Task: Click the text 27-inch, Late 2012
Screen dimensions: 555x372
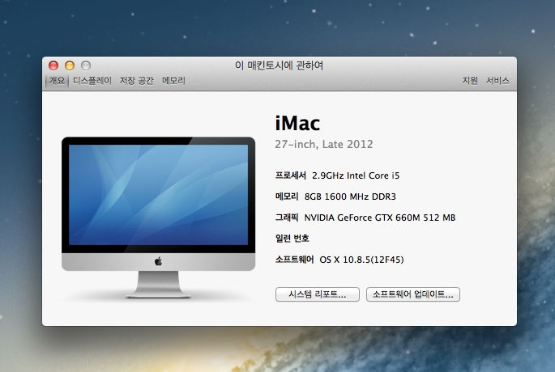Action: point(324,144)
